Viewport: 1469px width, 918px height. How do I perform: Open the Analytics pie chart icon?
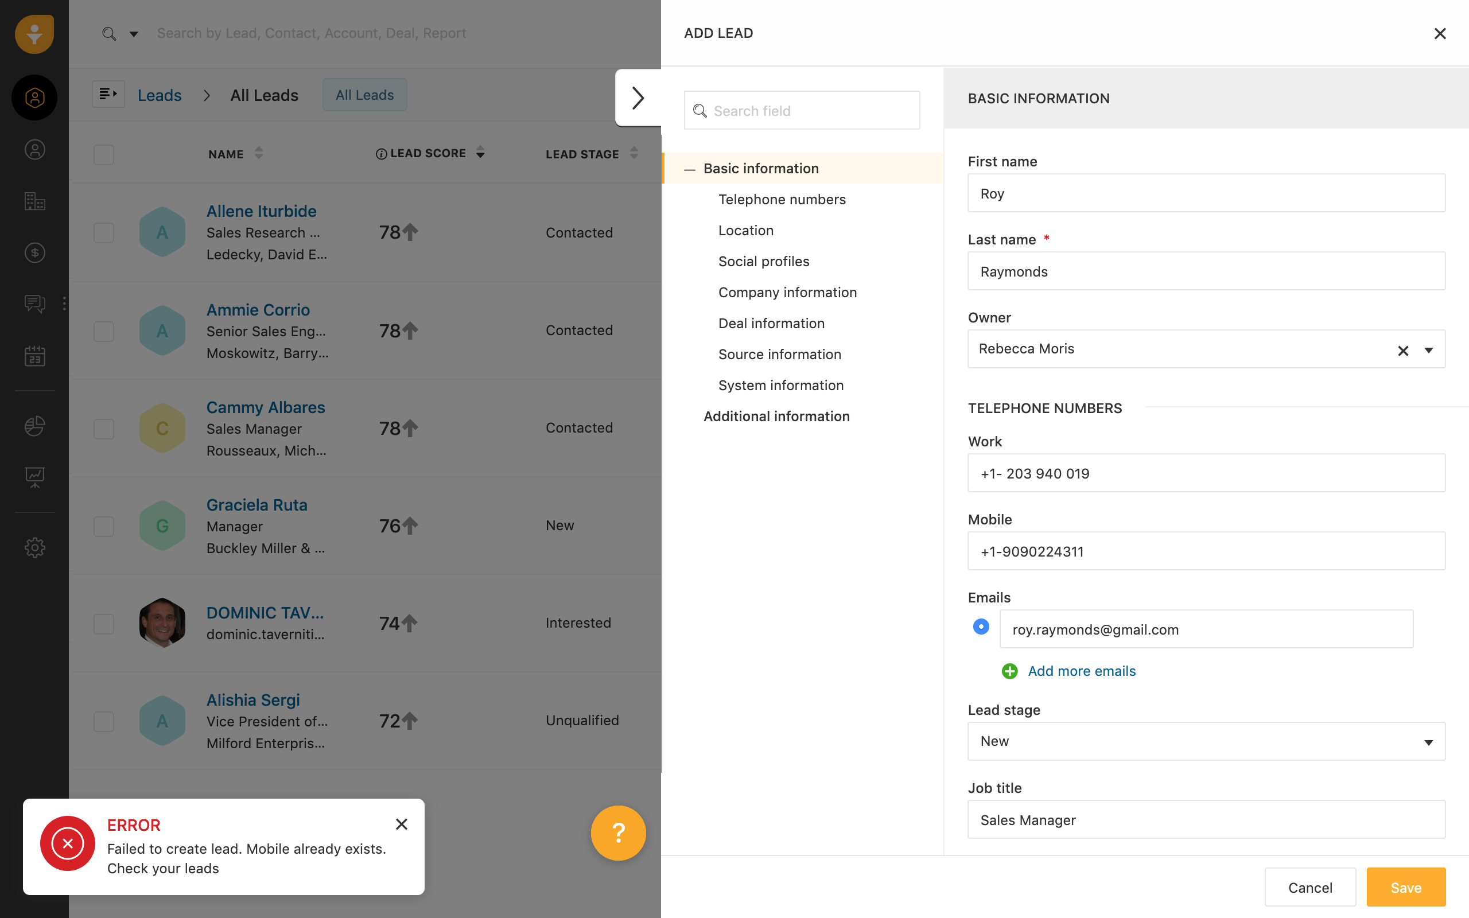coord(34,426)
